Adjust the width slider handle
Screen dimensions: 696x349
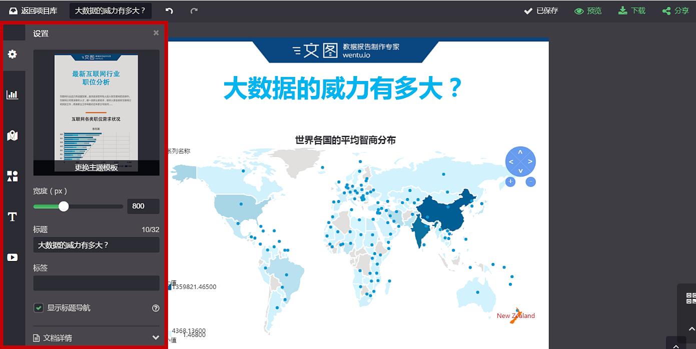tap(64, 206)
